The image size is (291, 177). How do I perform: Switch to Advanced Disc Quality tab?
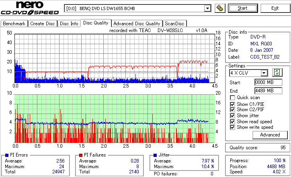coord(137,24)
